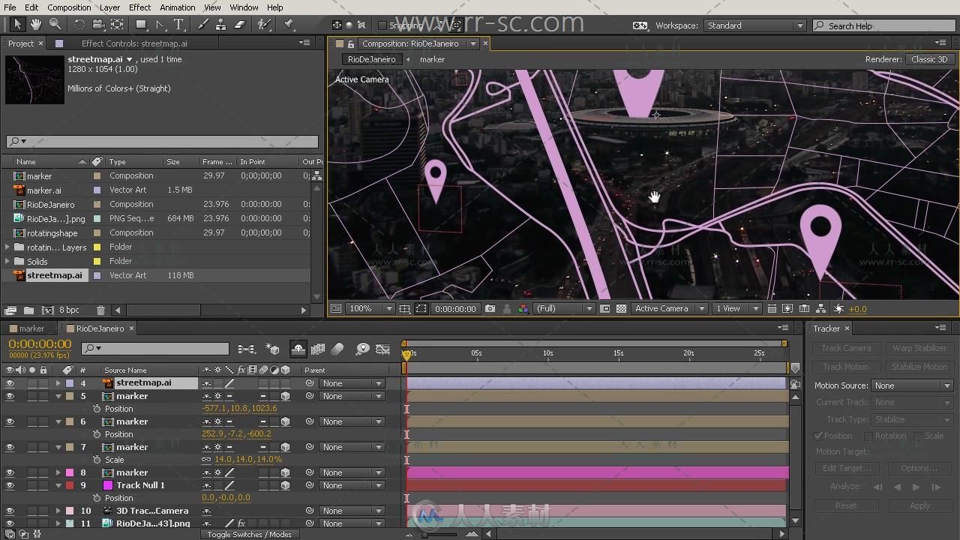The height and width of the screenshot is (540, 960).
Task: Click label color swatch of Track Null 1
Action: [70, 485]
